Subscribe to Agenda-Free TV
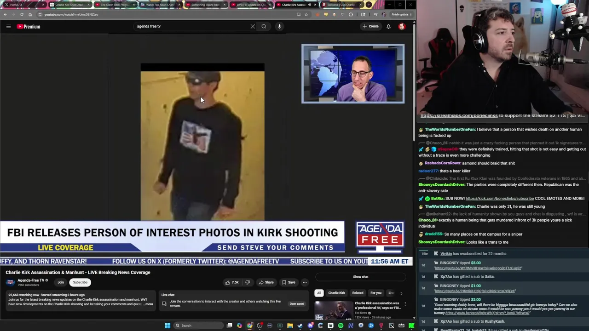Screen dimensions: 589x331 (x=80, y=282)
